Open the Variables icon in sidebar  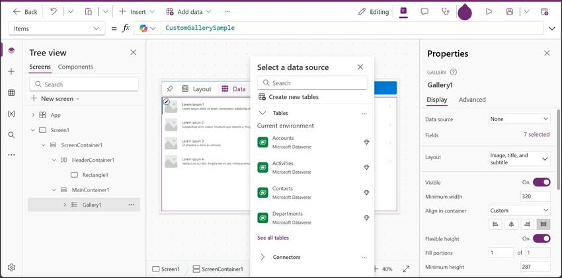coord(11,114)
